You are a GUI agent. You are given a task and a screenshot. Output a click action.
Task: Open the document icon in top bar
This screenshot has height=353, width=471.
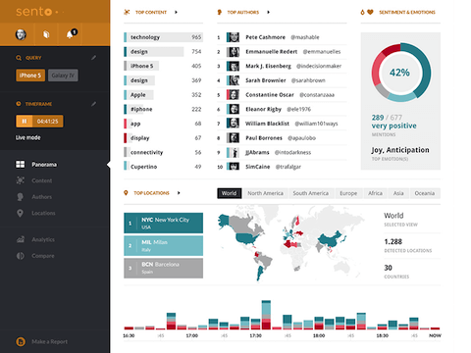pyautogui.click(x=46, y=34)
